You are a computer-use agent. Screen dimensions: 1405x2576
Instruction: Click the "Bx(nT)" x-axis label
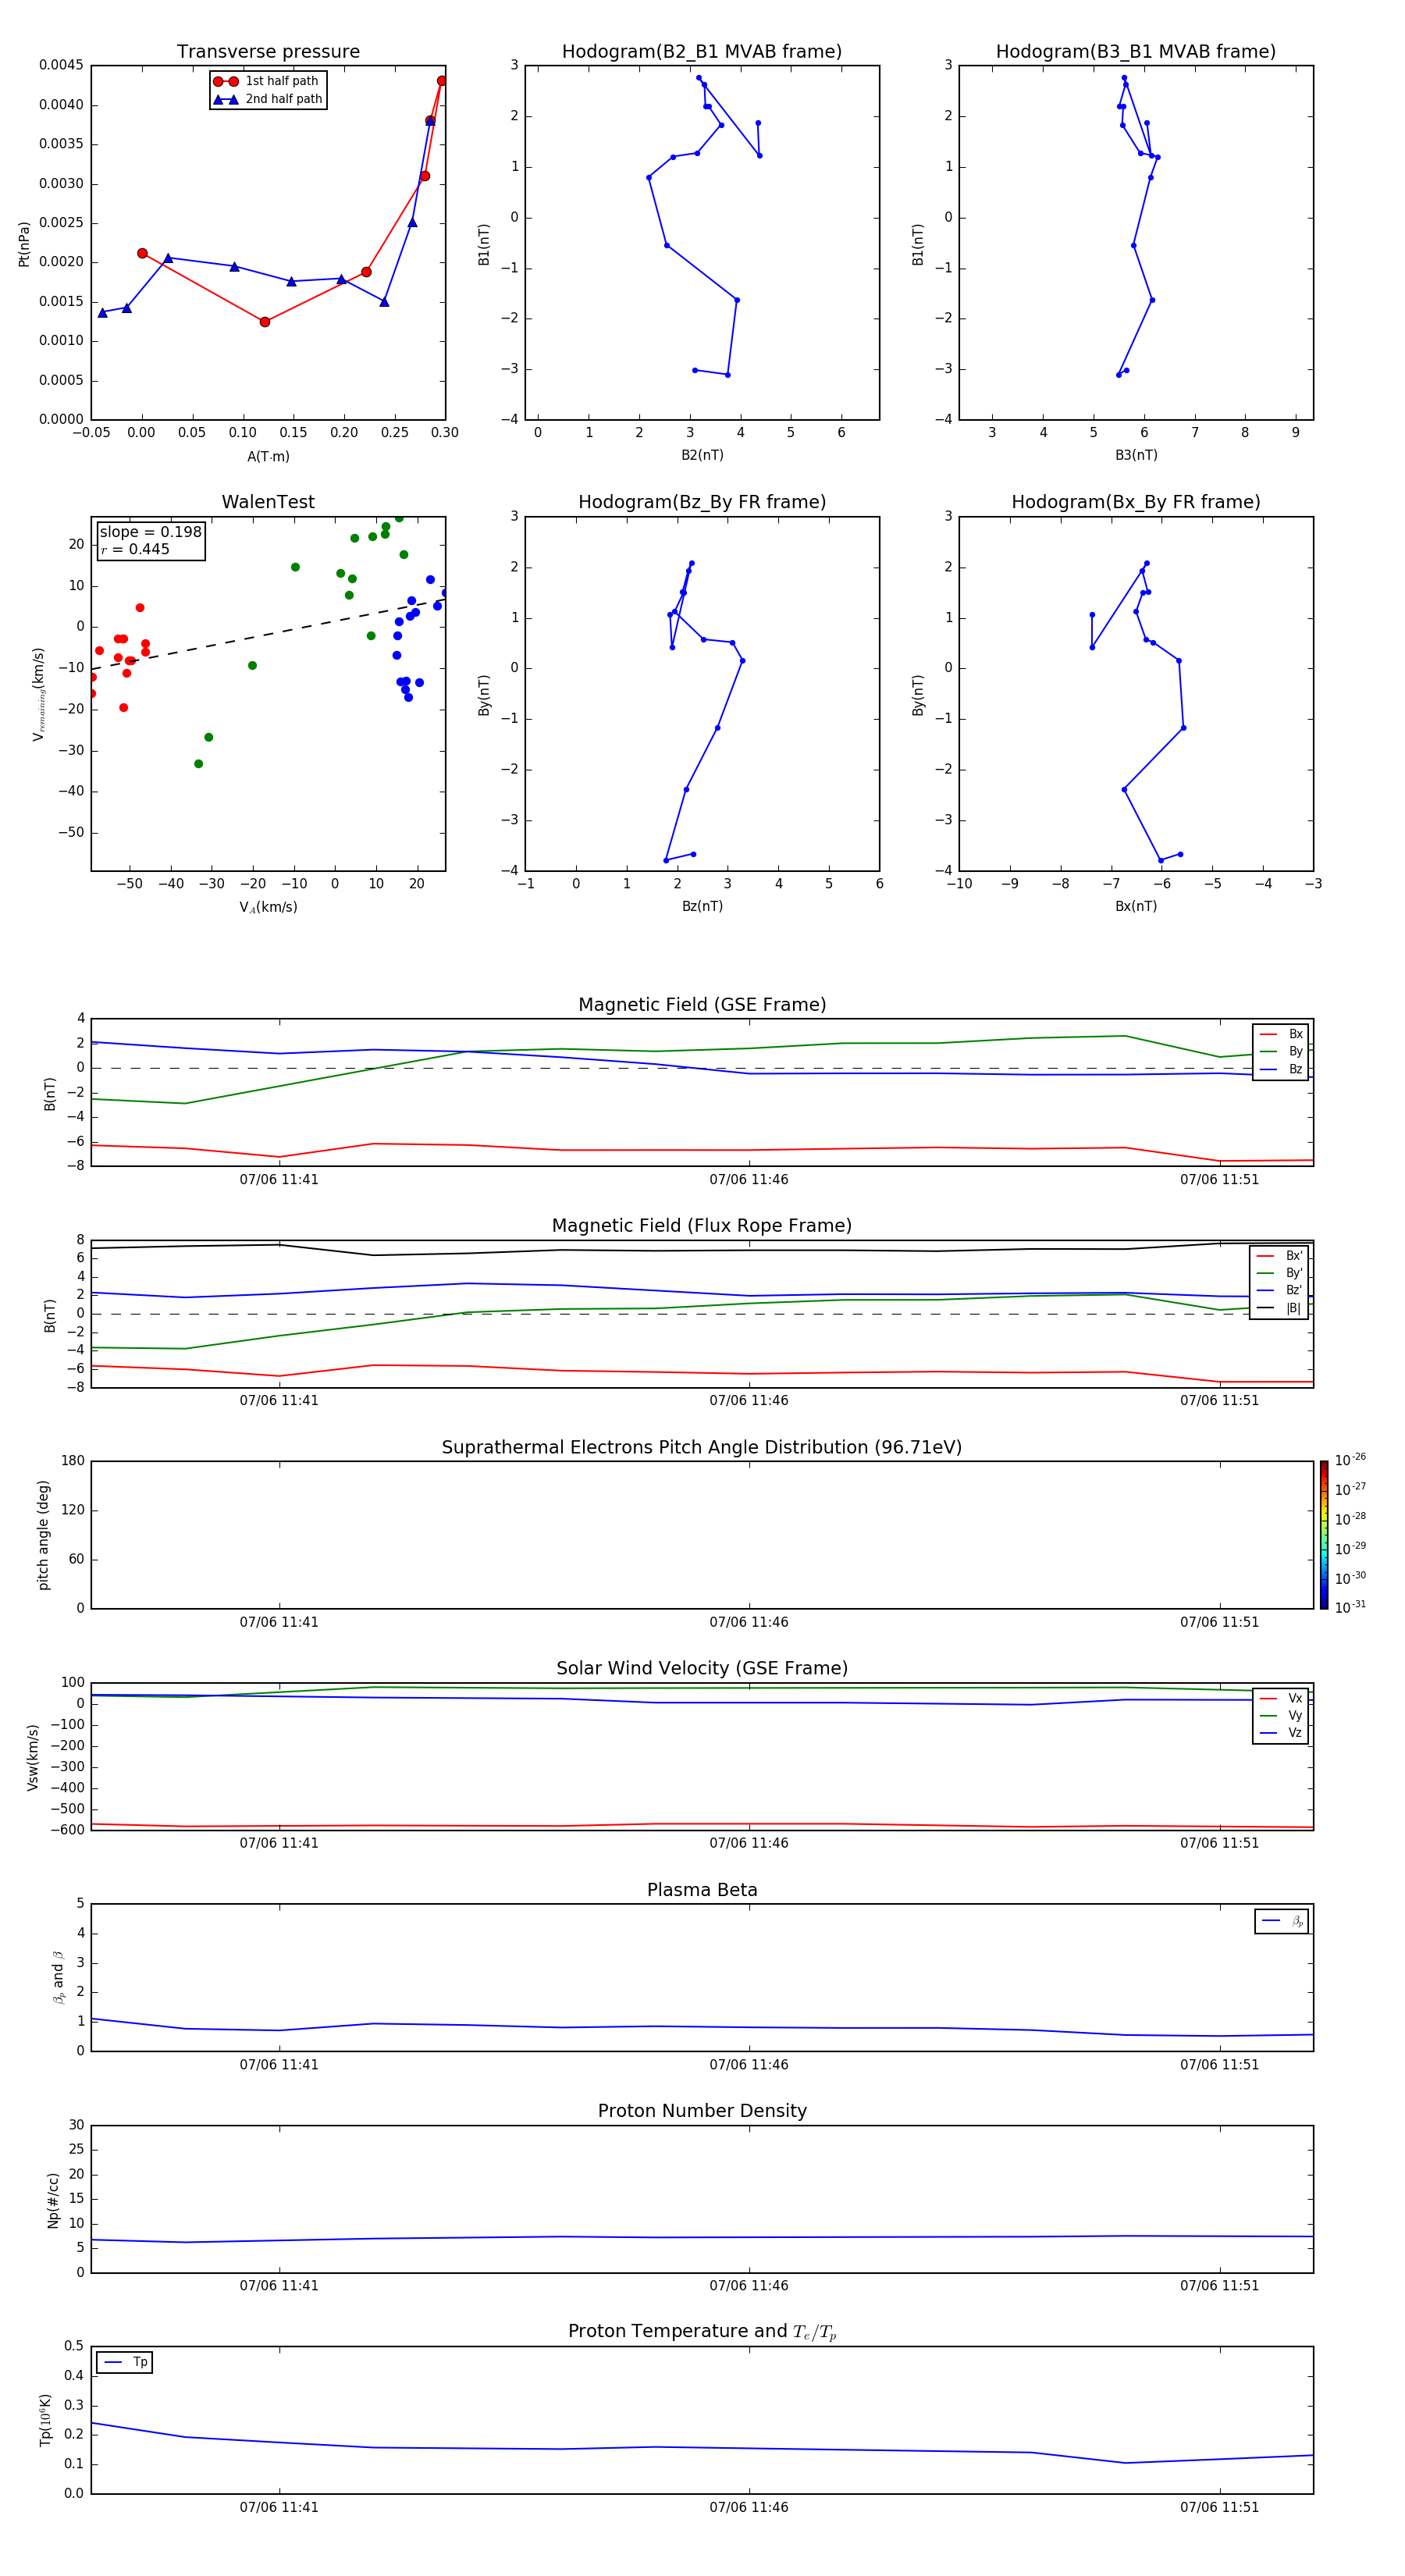point(1136,906)
